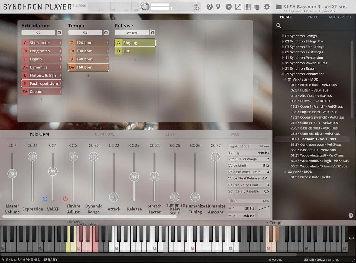Open the Synchron Player settings gear
The image size is (356, 263).
pyautogui.click(x=267, y=7)
